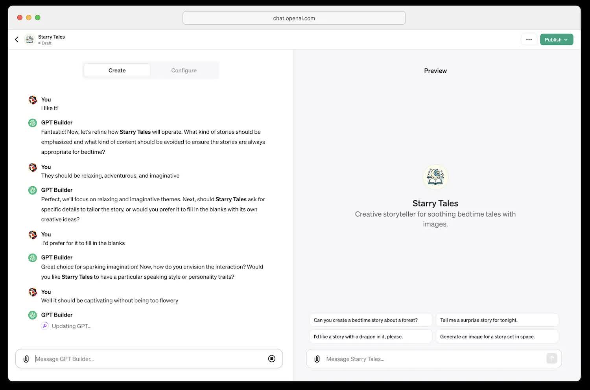The height and width of the screenshot is (390, 590).
Task: Pick the dragon story conversation starter
Action: point(370,337)
